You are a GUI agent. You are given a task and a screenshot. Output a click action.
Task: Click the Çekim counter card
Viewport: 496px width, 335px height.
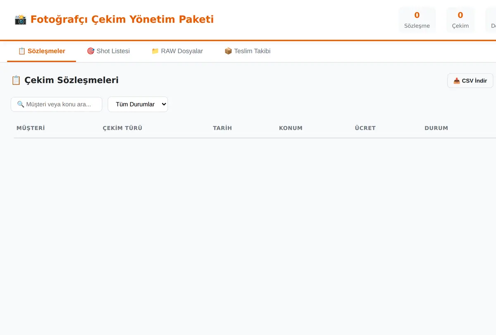[x=460, y=20]
